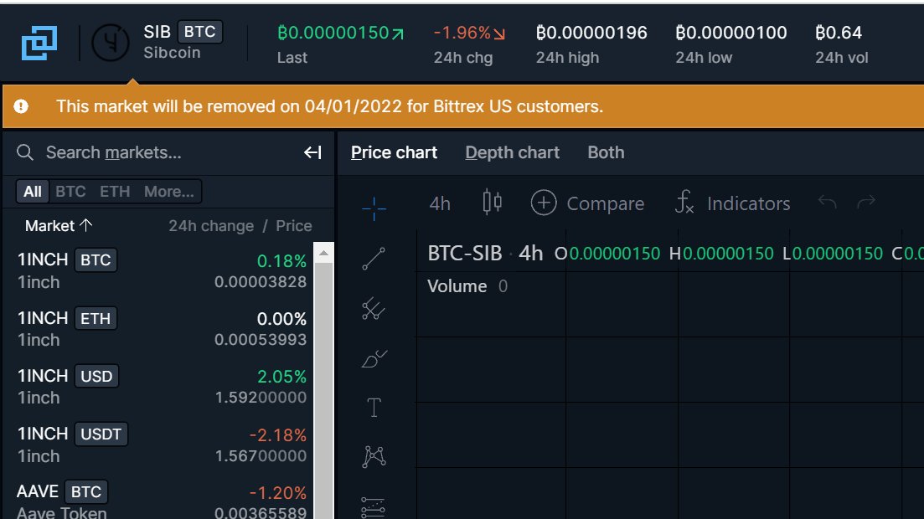Open the More... market filter dropdown

click(x=168, y=192)
